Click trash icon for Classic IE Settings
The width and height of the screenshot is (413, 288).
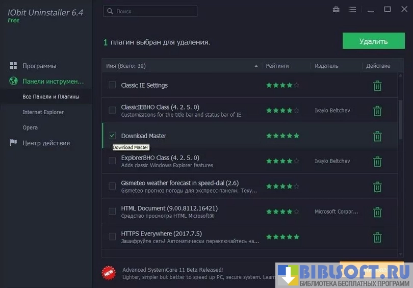point(377,86)
